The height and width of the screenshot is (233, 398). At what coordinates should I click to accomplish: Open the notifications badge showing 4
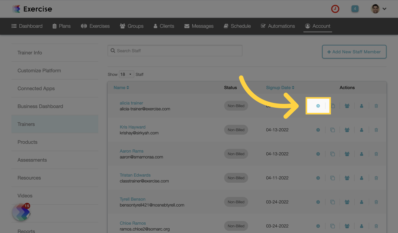click(x=355, y=9)
